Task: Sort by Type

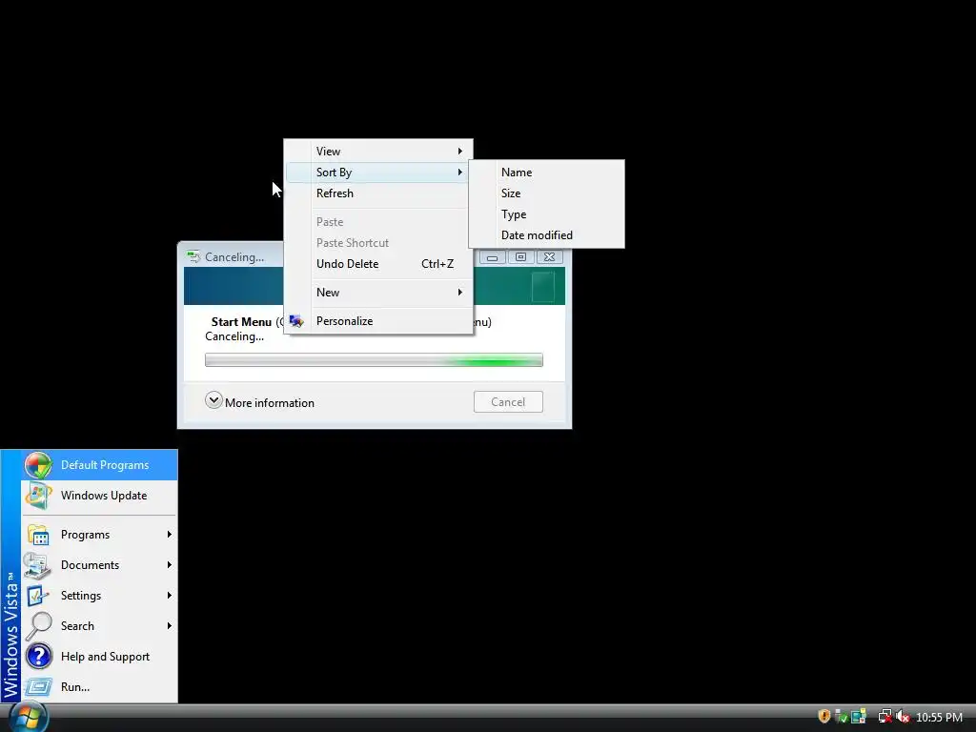Action: click(546, 214)
